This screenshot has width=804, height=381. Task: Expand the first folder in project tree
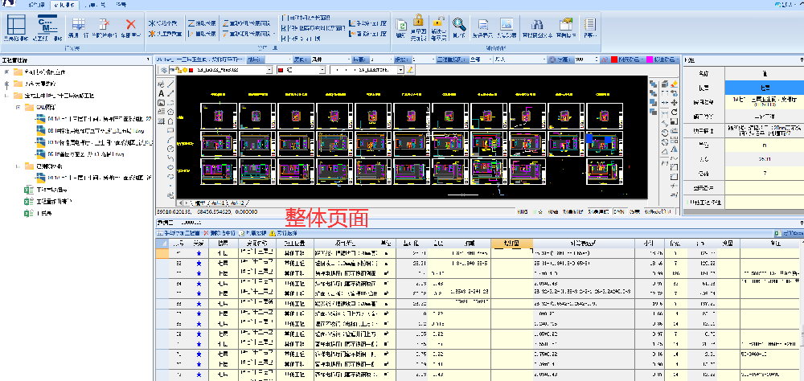(6, 72)
